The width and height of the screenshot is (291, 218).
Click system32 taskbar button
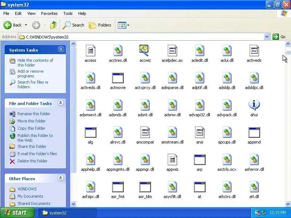68,213
